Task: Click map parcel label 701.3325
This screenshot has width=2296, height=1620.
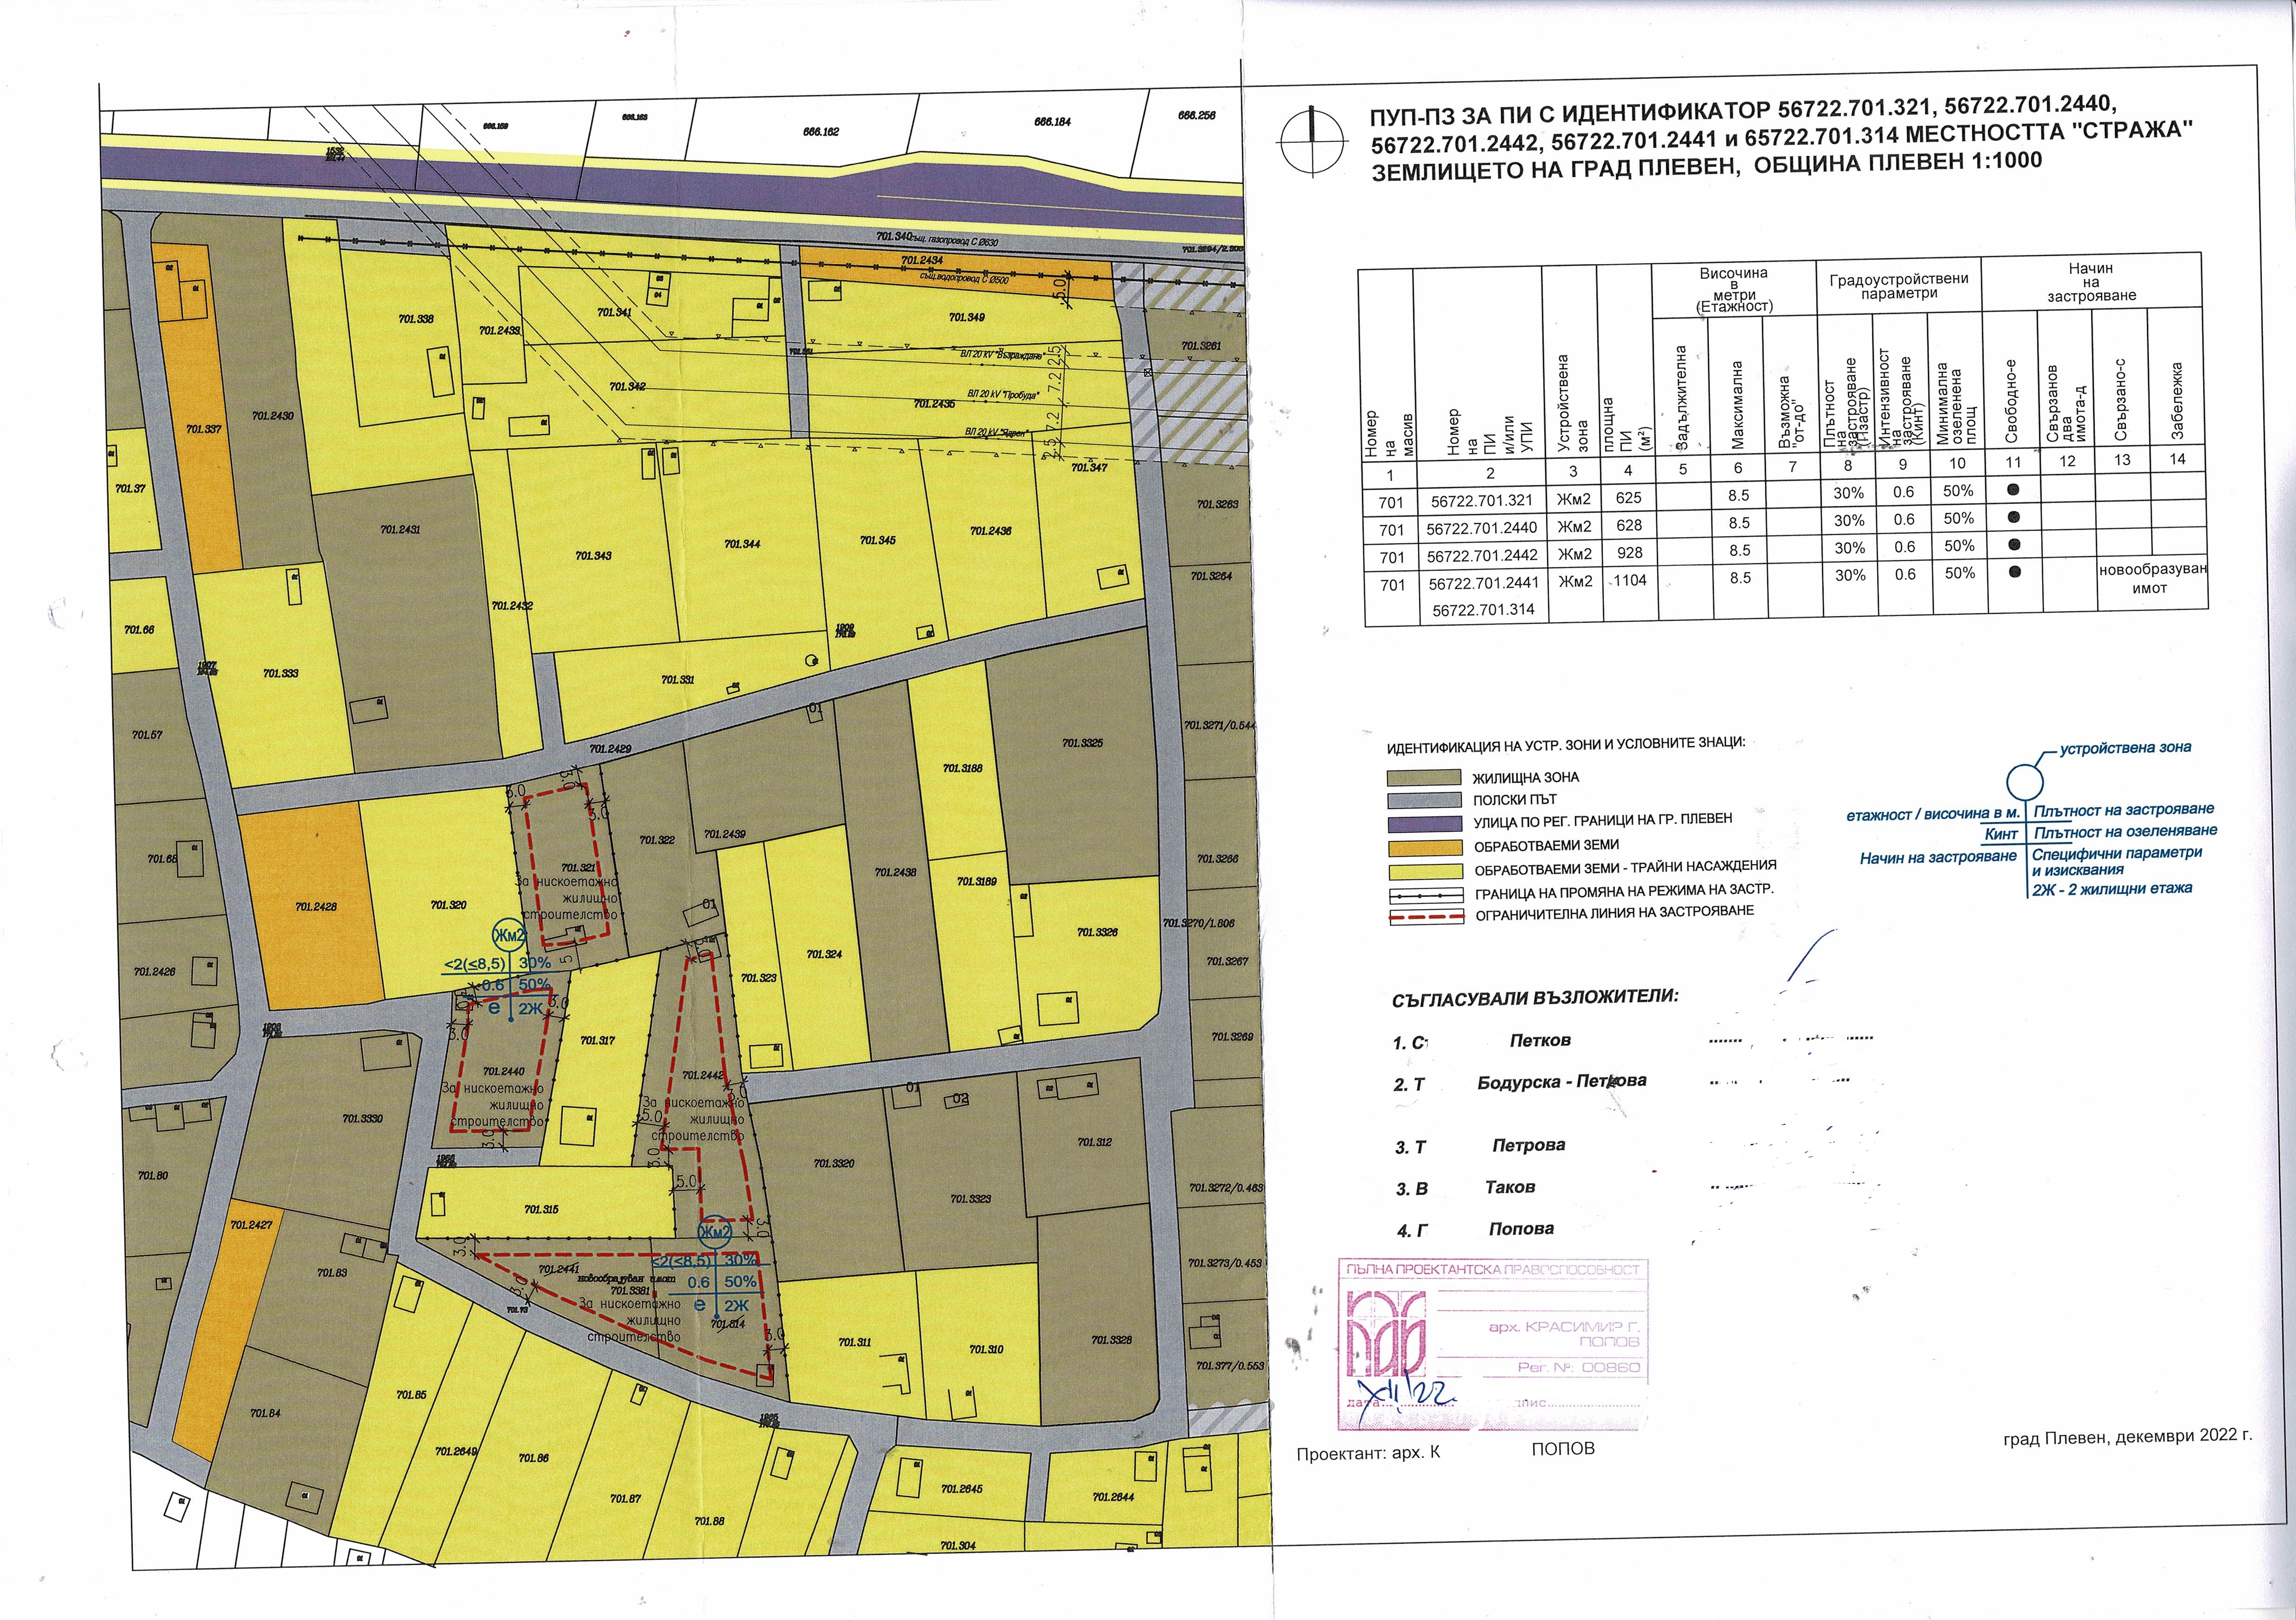Action: coord(1083,743)
